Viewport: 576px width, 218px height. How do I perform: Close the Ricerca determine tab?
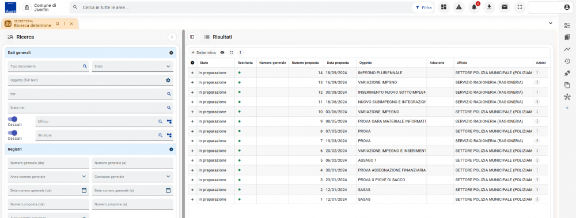pos(71,24)
